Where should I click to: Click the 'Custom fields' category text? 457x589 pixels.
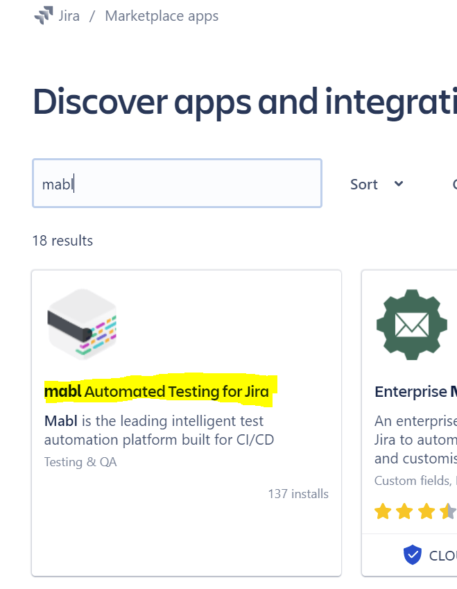[x=413, y=481]
